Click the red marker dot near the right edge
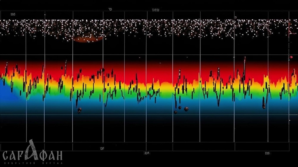The height and width of the screenshot is (167, 298). (x=291, y=57)
